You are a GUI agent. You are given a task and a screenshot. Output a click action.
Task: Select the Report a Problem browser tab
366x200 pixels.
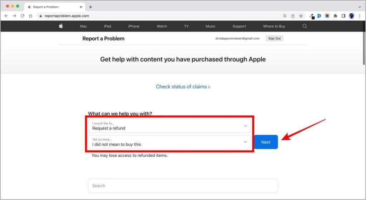[x=54, y=7]
